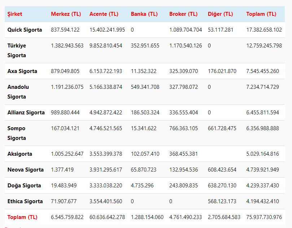
Task: Select the Aksigorta row label
Action: pyautogui.click(x=20, y=154)
